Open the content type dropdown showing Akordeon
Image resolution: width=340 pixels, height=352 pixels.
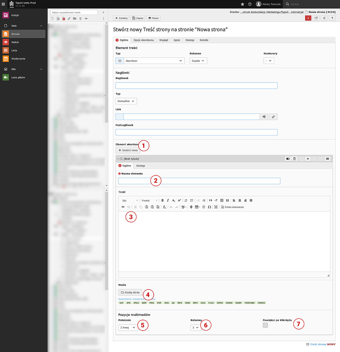(150, 61)
